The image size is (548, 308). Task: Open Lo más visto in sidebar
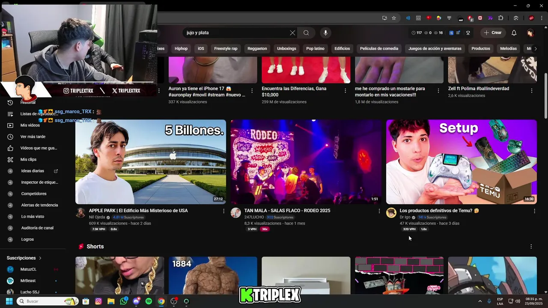tap(33, 216)
